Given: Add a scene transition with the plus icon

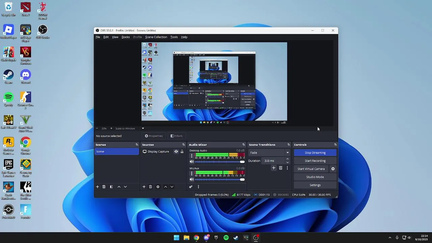Looking at the screenshot, I should click(x=274, y=168).
